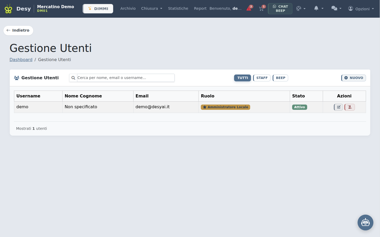Open the Report menu item
380x237 pixels.
click(200, 8)
